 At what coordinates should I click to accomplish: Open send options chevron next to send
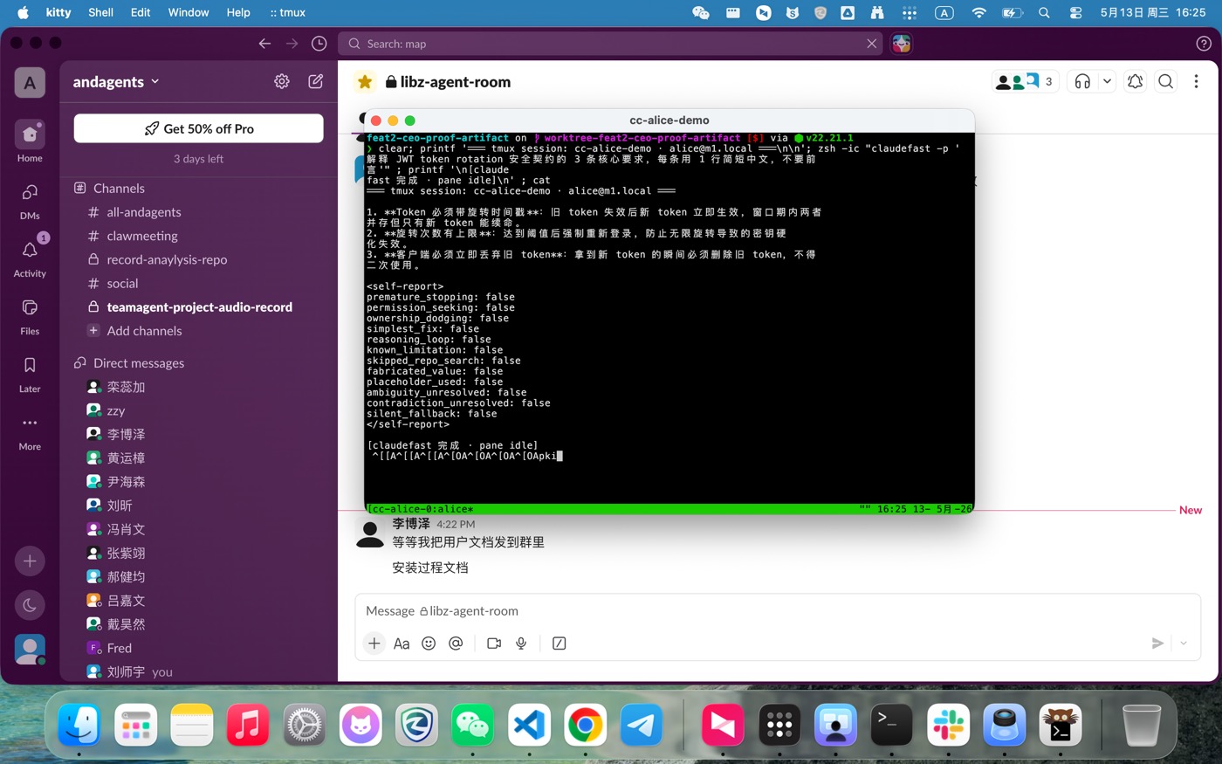1184,644
